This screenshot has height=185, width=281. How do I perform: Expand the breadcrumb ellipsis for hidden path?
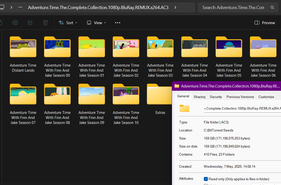coord(20,7)
